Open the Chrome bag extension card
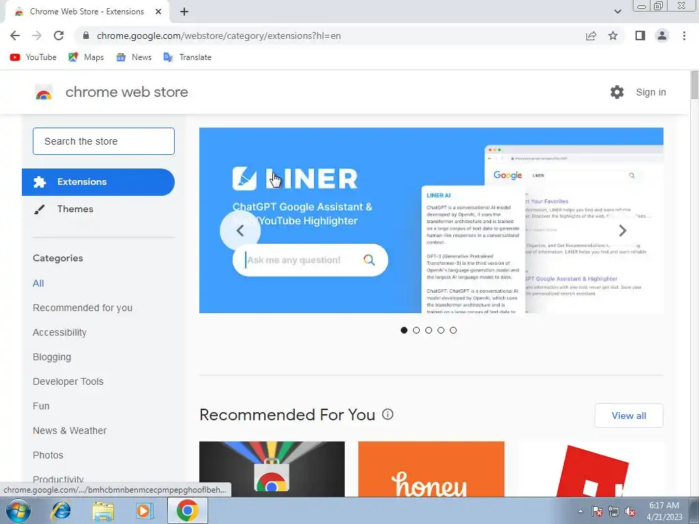 tap(272, 469)
